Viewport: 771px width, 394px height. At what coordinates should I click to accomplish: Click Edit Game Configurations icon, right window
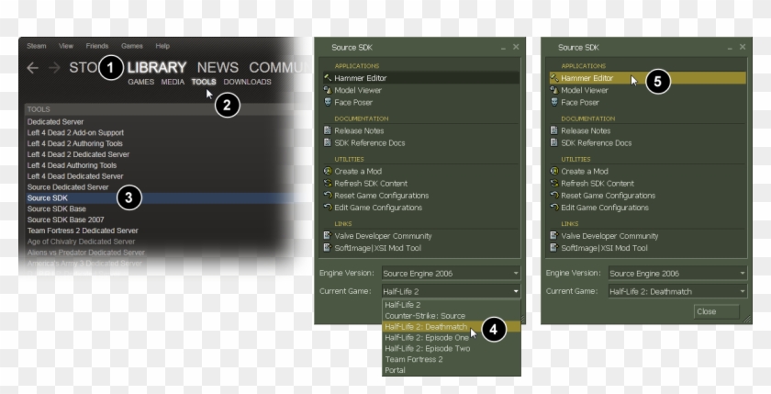(554, 207)
